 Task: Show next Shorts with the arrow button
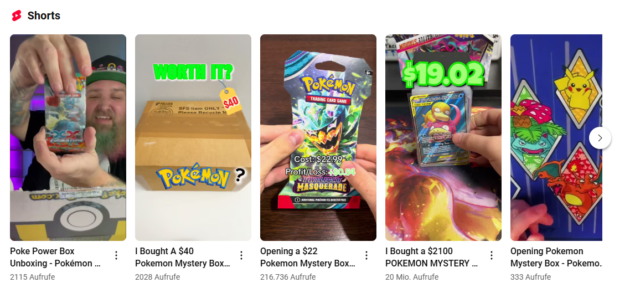600,138
